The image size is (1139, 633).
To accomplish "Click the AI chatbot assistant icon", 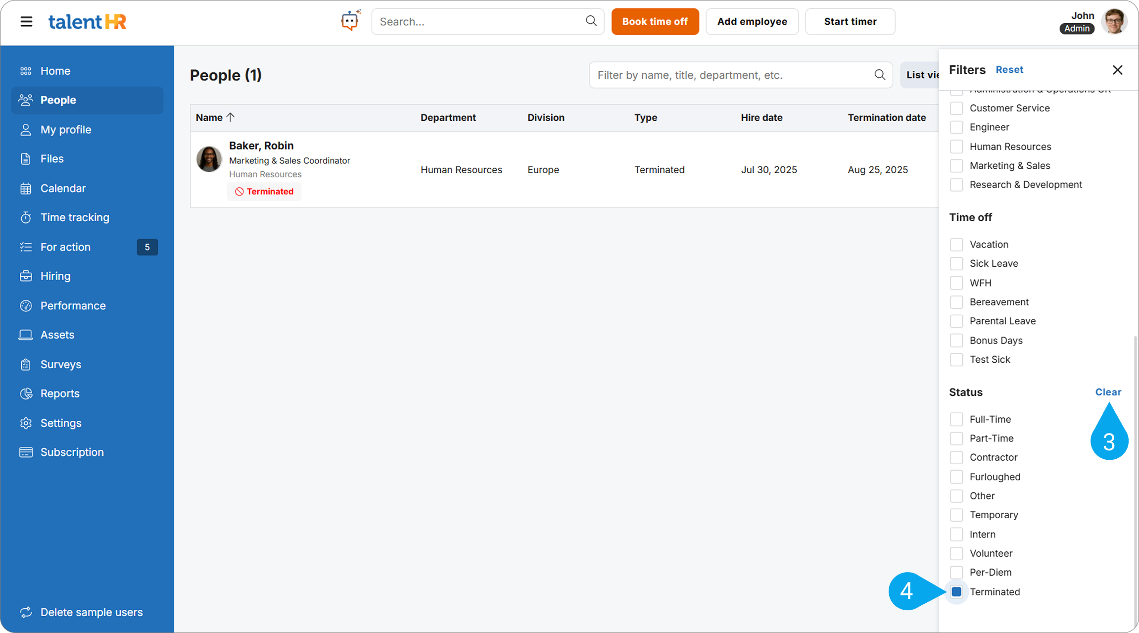I will click(350, 21).
